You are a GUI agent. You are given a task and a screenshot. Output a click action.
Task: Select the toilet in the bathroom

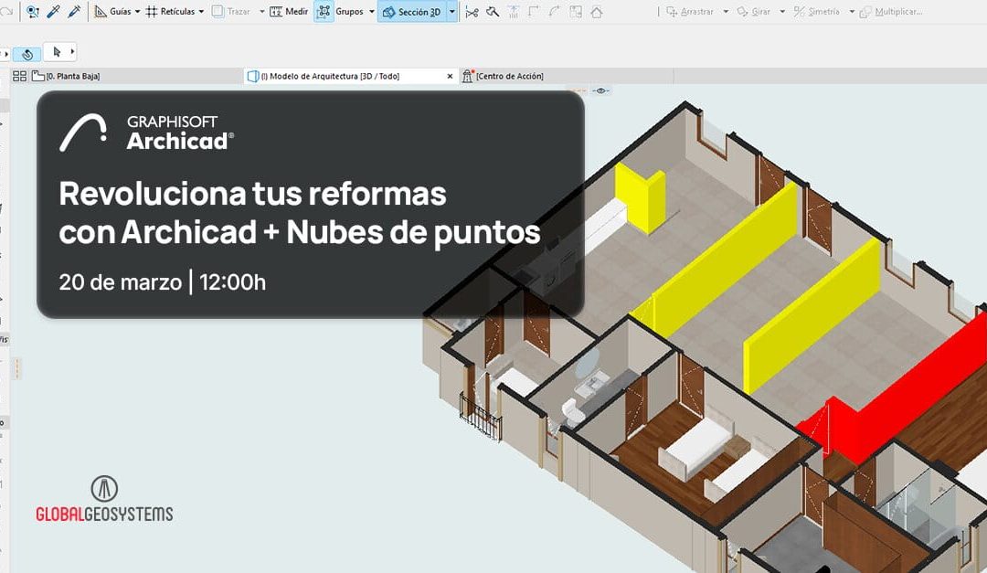(x=572, y=410)
